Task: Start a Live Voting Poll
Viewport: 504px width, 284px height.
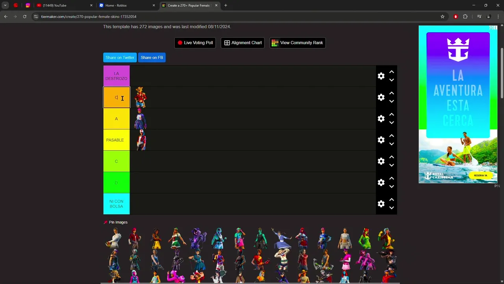Action: pyautogui.click(x=195, y=43)
